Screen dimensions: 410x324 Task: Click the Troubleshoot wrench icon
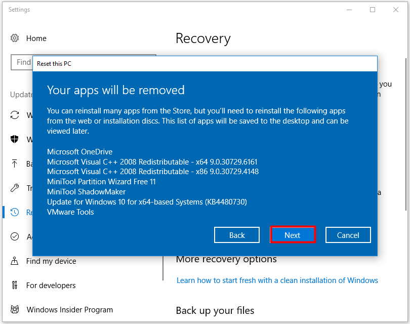15,188
